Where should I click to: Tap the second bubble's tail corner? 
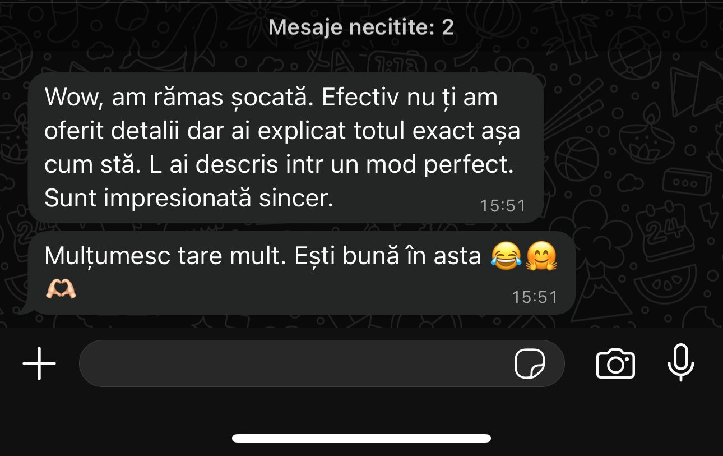(x=25, y=309)
